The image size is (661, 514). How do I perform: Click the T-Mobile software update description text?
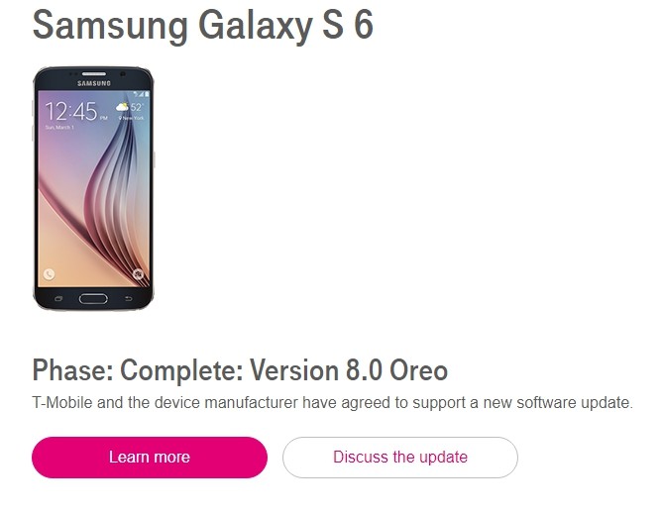(333, 402)
